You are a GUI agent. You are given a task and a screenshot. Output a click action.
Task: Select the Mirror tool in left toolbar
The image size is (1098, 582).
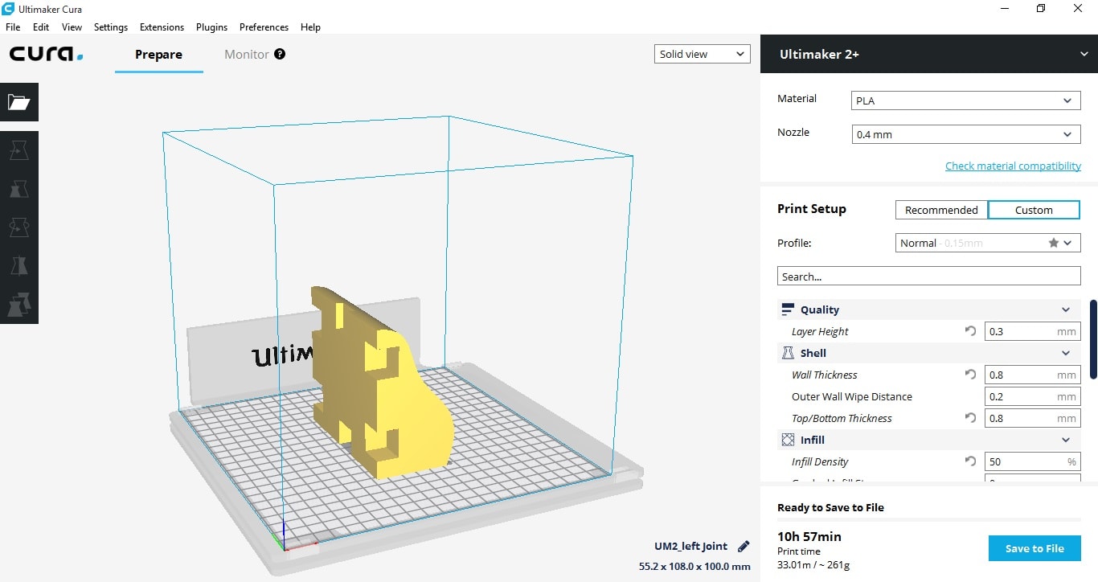coord(19,266)
